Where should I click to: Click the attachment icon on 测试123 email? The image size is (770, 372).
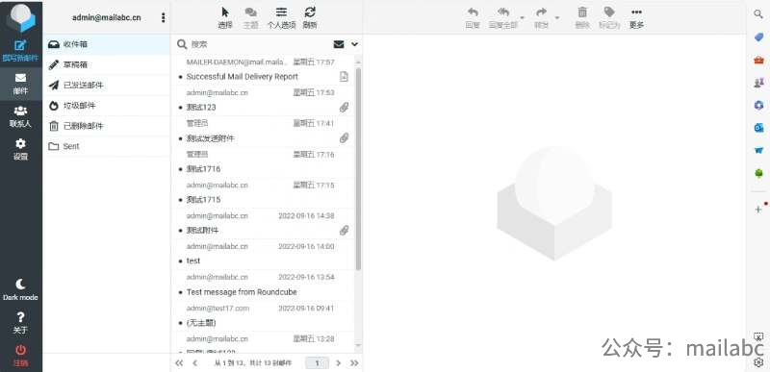click(x=345, y=108)
